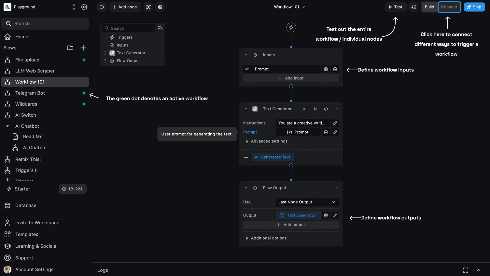Click the Starter plan label

point(22,189)
